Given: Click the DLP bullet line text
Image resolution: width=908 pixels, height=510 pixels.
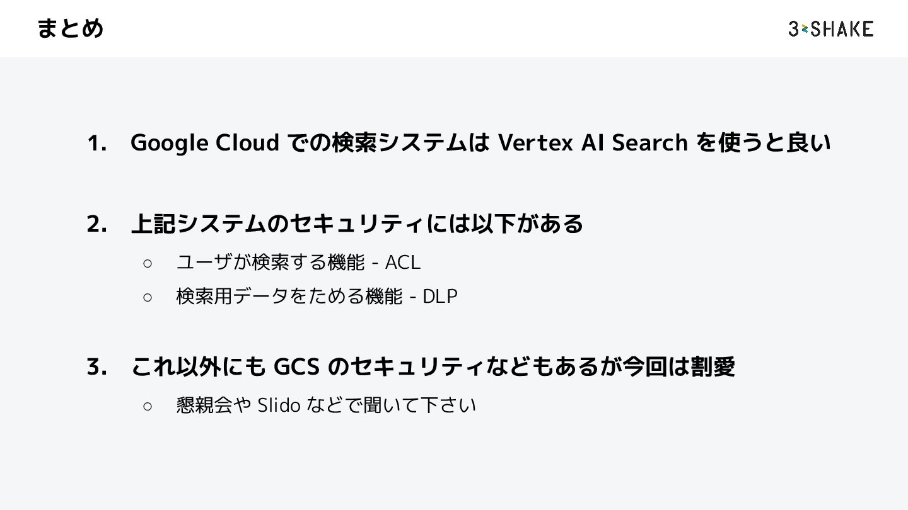Looking at the screenshot, I should coord(317,296).
